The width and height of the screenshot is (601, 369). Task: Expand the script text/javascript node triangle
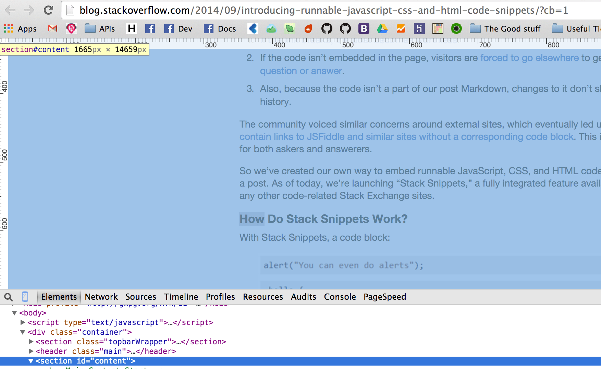tap(23, 322)
